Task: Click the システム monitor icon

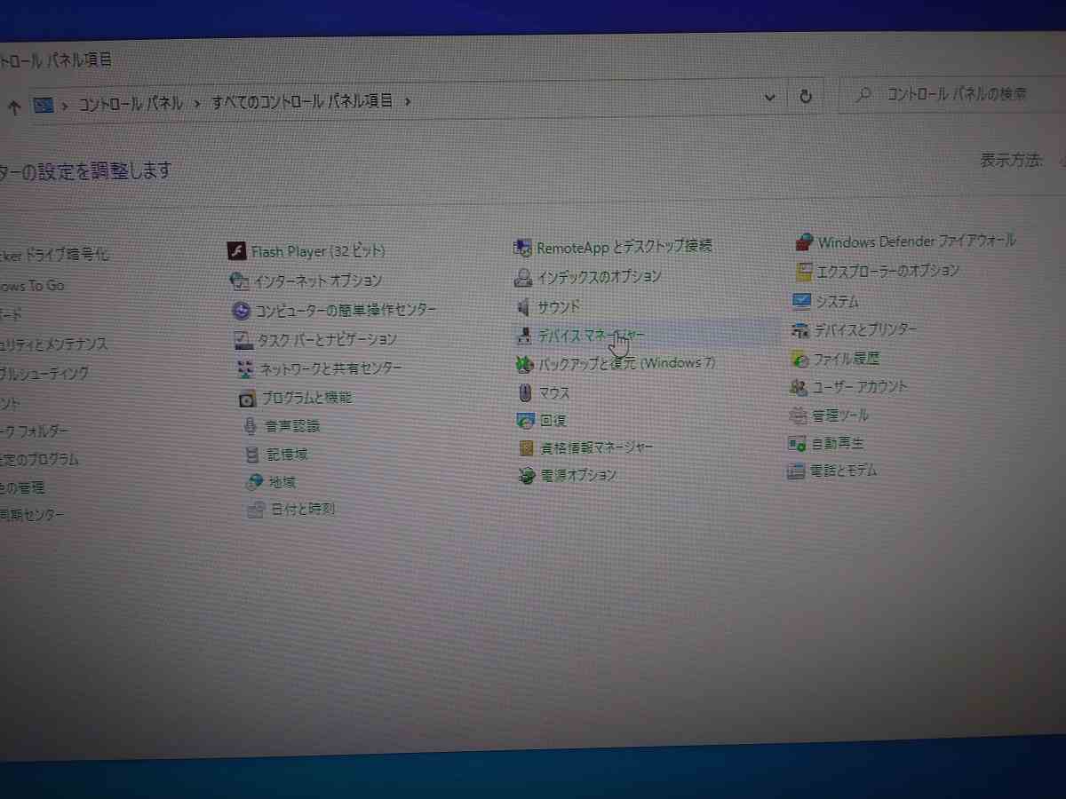Action: tap(801, 301)
